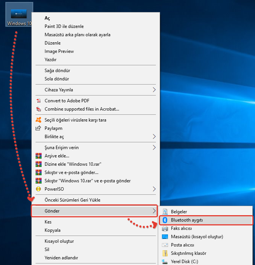Choose Paint 3D ile düzenle

(64, 26)
